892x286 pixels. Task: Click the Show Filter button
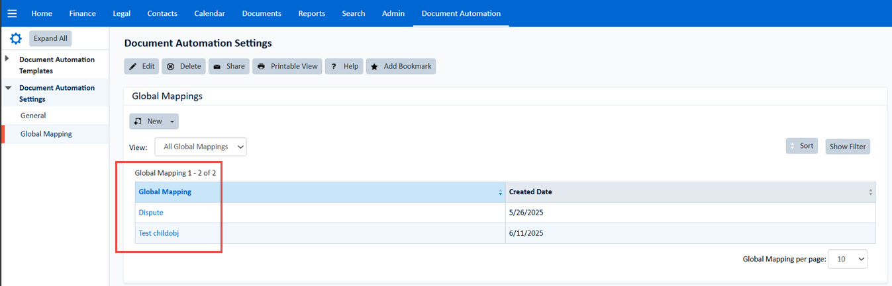point(847,147)
